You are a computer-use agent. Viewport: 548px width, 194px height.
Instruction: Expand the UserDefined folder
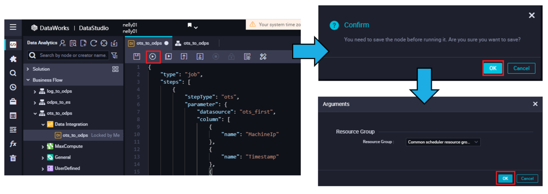coord(43,168)
